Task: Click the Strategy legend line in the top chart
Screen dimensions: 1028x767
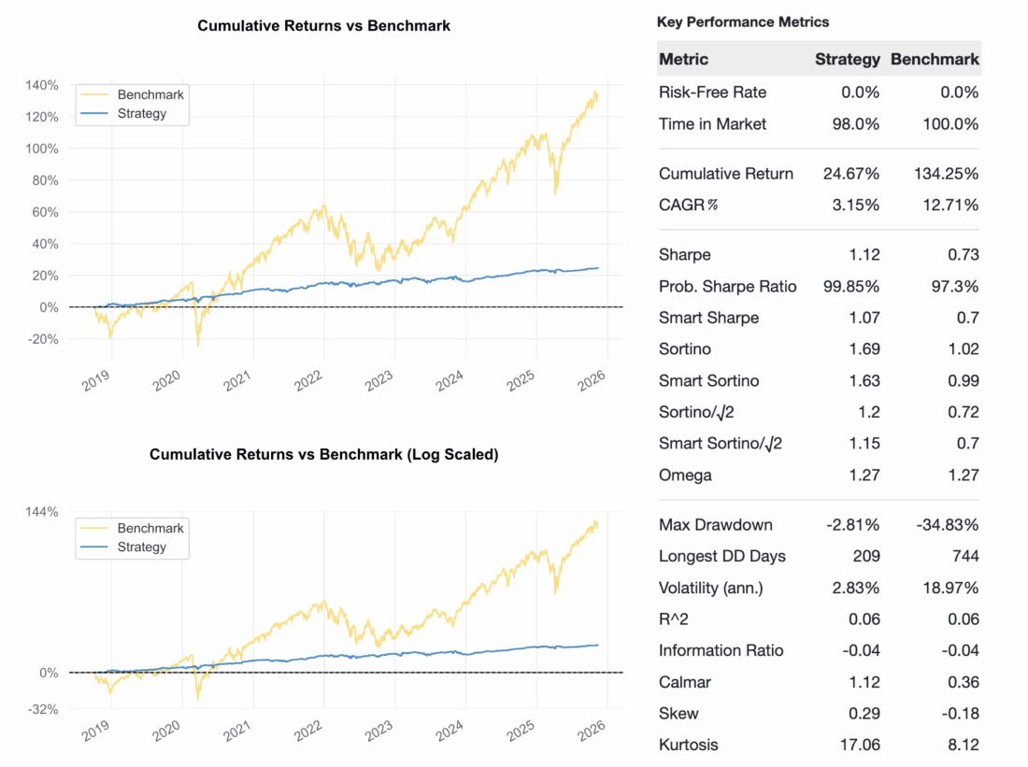Action: click(95, 114)
